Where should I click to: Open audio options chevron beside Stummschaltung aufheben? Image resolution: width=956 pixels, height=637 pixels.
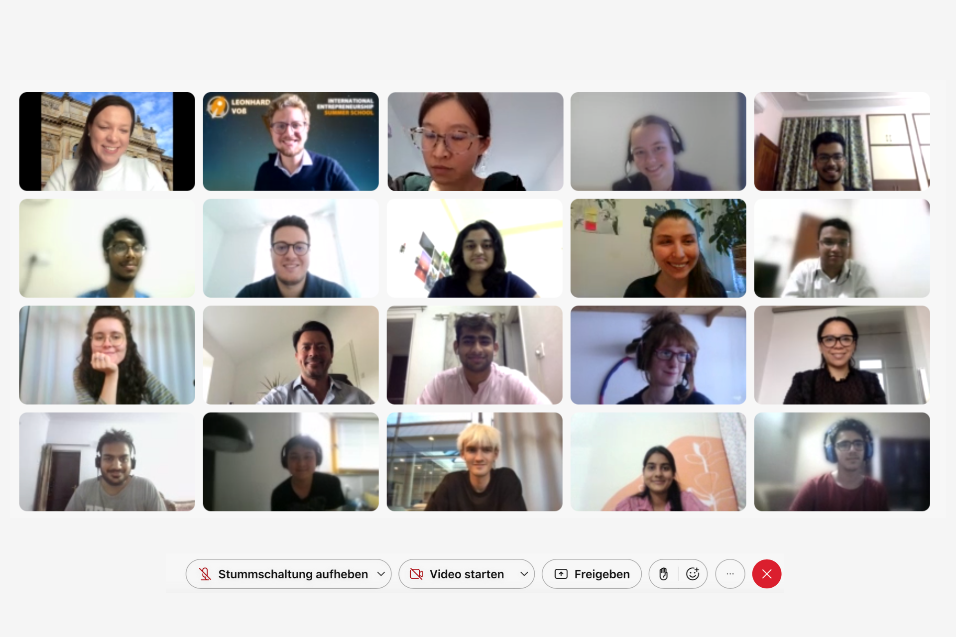click(381, 574)
